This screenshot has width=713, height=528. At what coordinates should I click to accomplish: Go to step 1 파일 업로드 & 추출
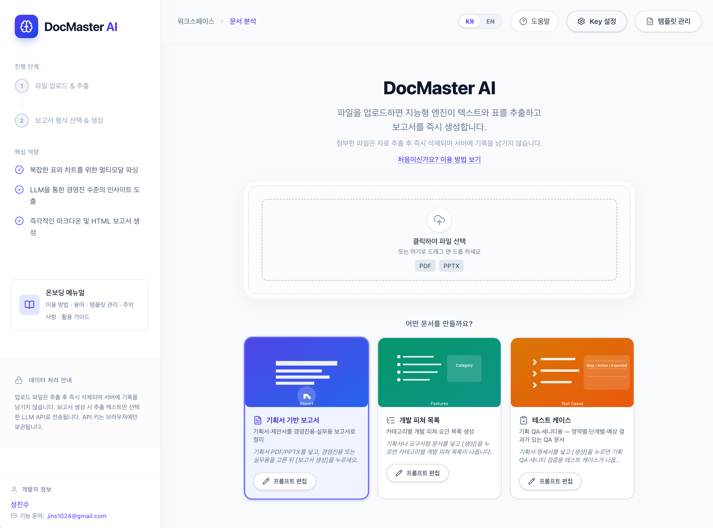(62, 86)
